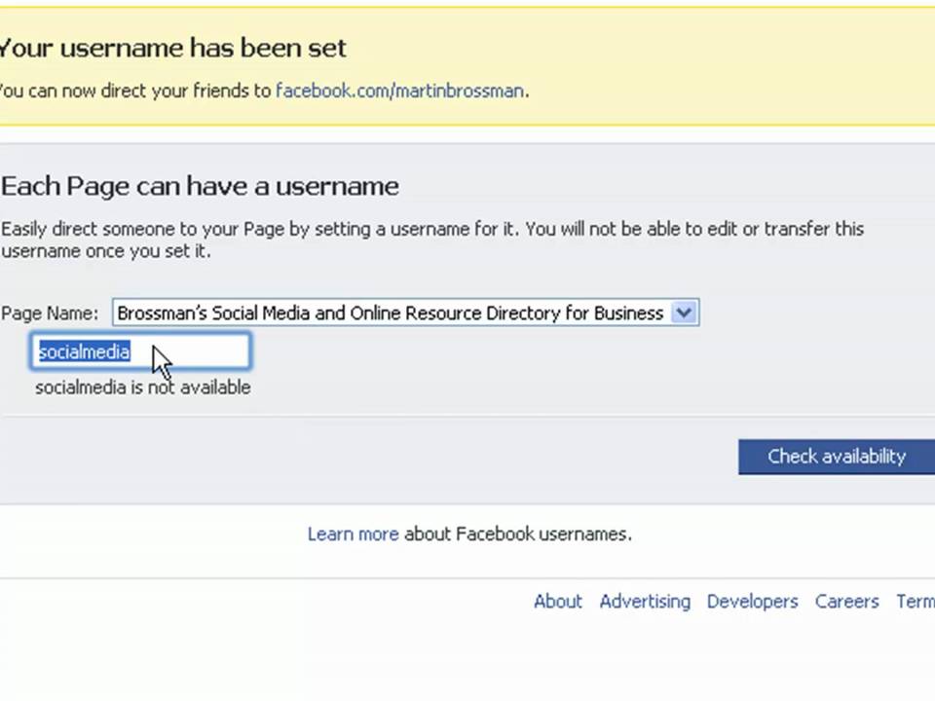Image resolution: width=935 pixels, height=701 pixels.
Task: Click the 'socialmedia is not available' message
Action: click(x=143, y=387)
